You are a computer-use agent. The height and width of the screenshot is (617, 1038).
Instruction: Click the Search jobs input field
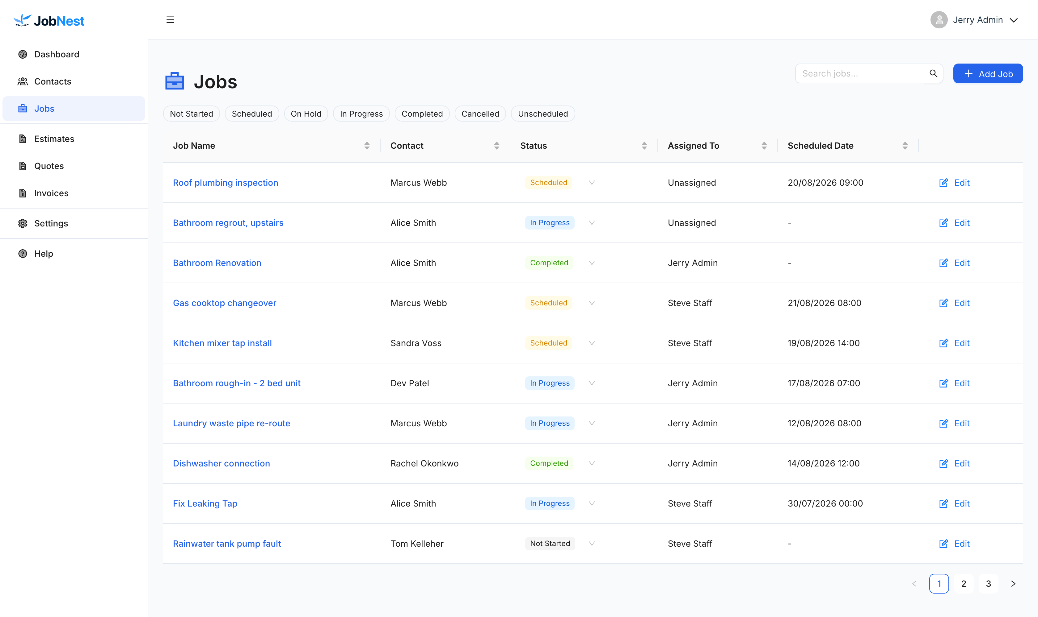(x=859, y=74)
